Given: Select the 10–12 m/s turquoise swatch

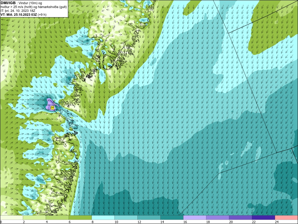Looking at the screenshot, I should pyautogui.click(x=126, y=217).
